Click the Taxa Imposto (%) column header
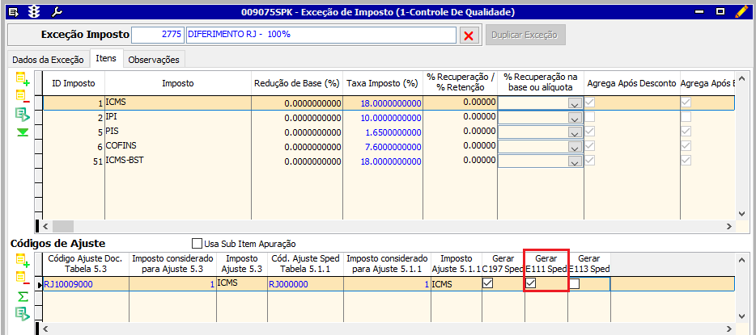 click(383, 84)
